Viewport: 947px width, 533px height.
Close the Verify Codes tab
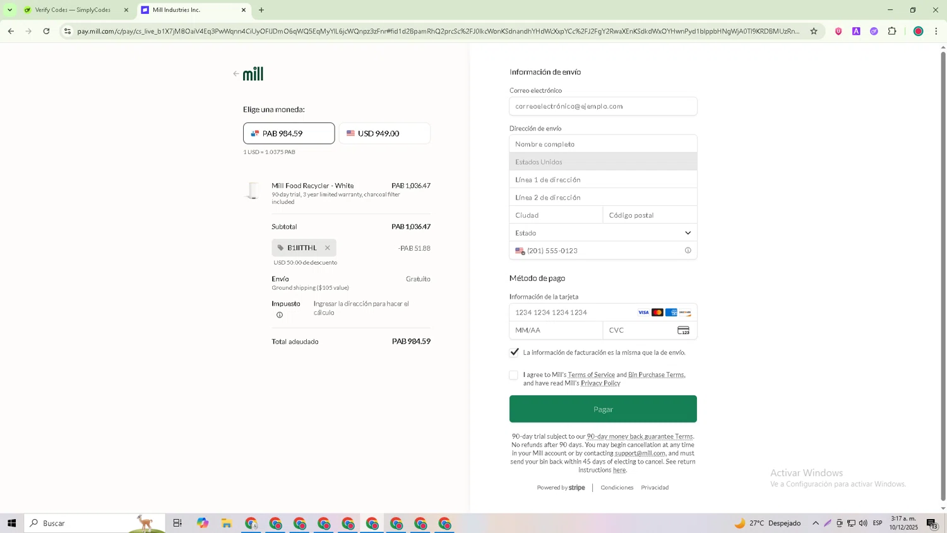click(126, 10)
